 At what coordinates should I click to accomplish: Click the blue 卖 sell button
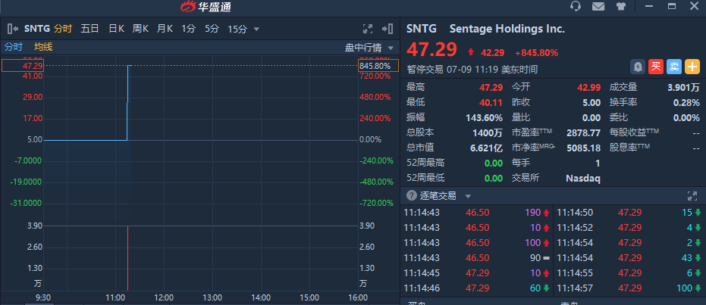click(674, 67)
